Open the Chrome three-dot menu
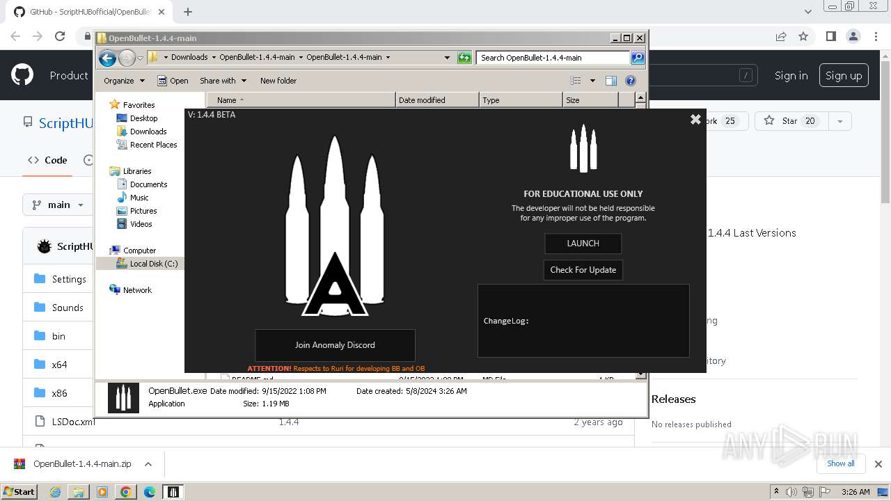This screenshot has height=501, width=891. coord(875,36)
